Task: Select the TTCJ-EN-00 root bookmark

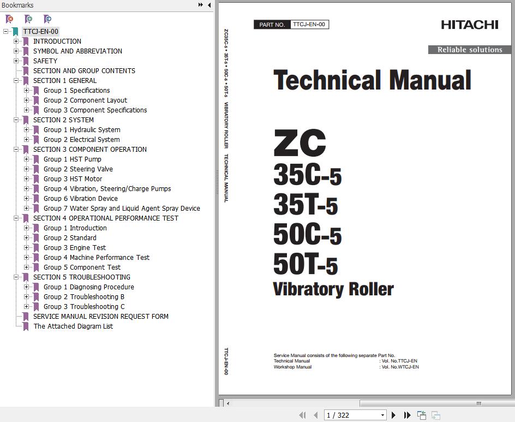Action: 41,32
